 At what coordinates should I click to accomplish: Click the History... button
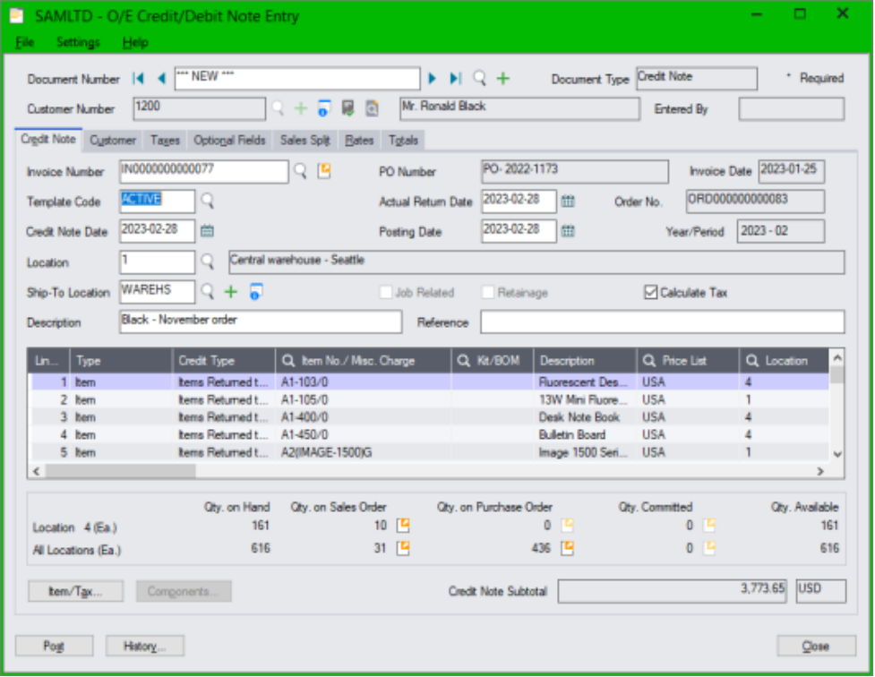point(144,646)
